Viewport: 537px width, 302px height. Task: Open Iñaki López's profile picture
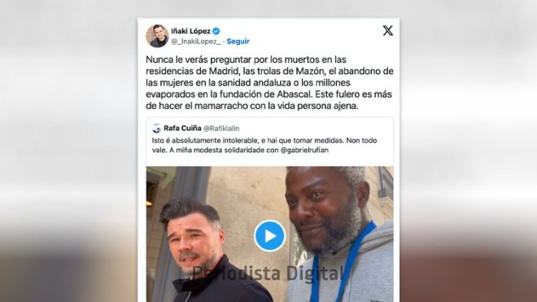[157, 36]
